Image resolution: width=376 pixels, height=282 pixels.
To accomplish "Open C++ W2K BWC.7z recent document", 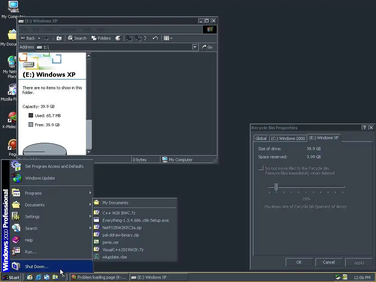I will (x=135, y=213).
